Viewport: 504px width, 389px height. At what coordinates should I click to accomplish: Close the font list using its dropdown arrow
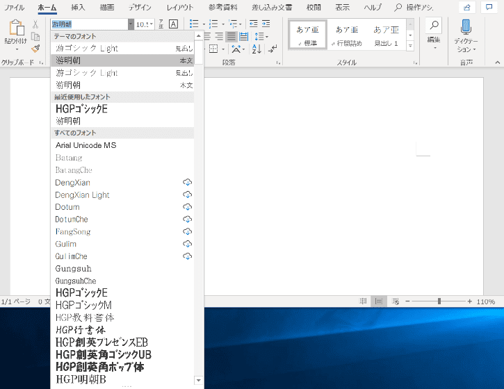click(x=131, y=24)
